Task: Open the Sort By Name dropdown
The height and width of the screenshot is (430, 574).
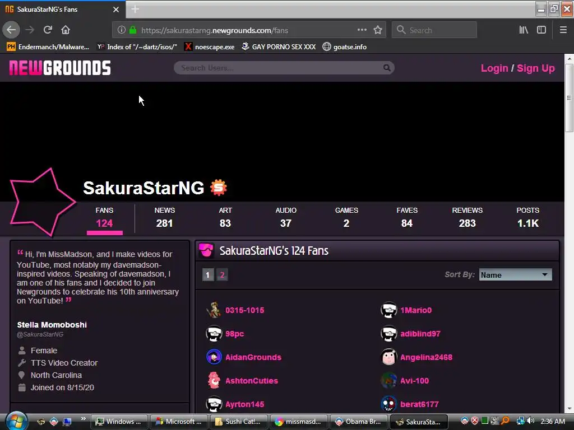Action: 516,274
